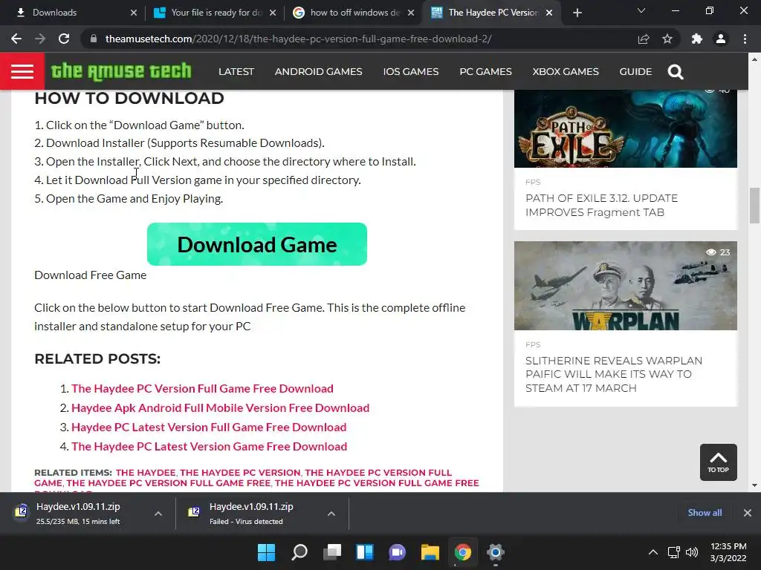Open a new browser tab

click(x=577, y=13)
